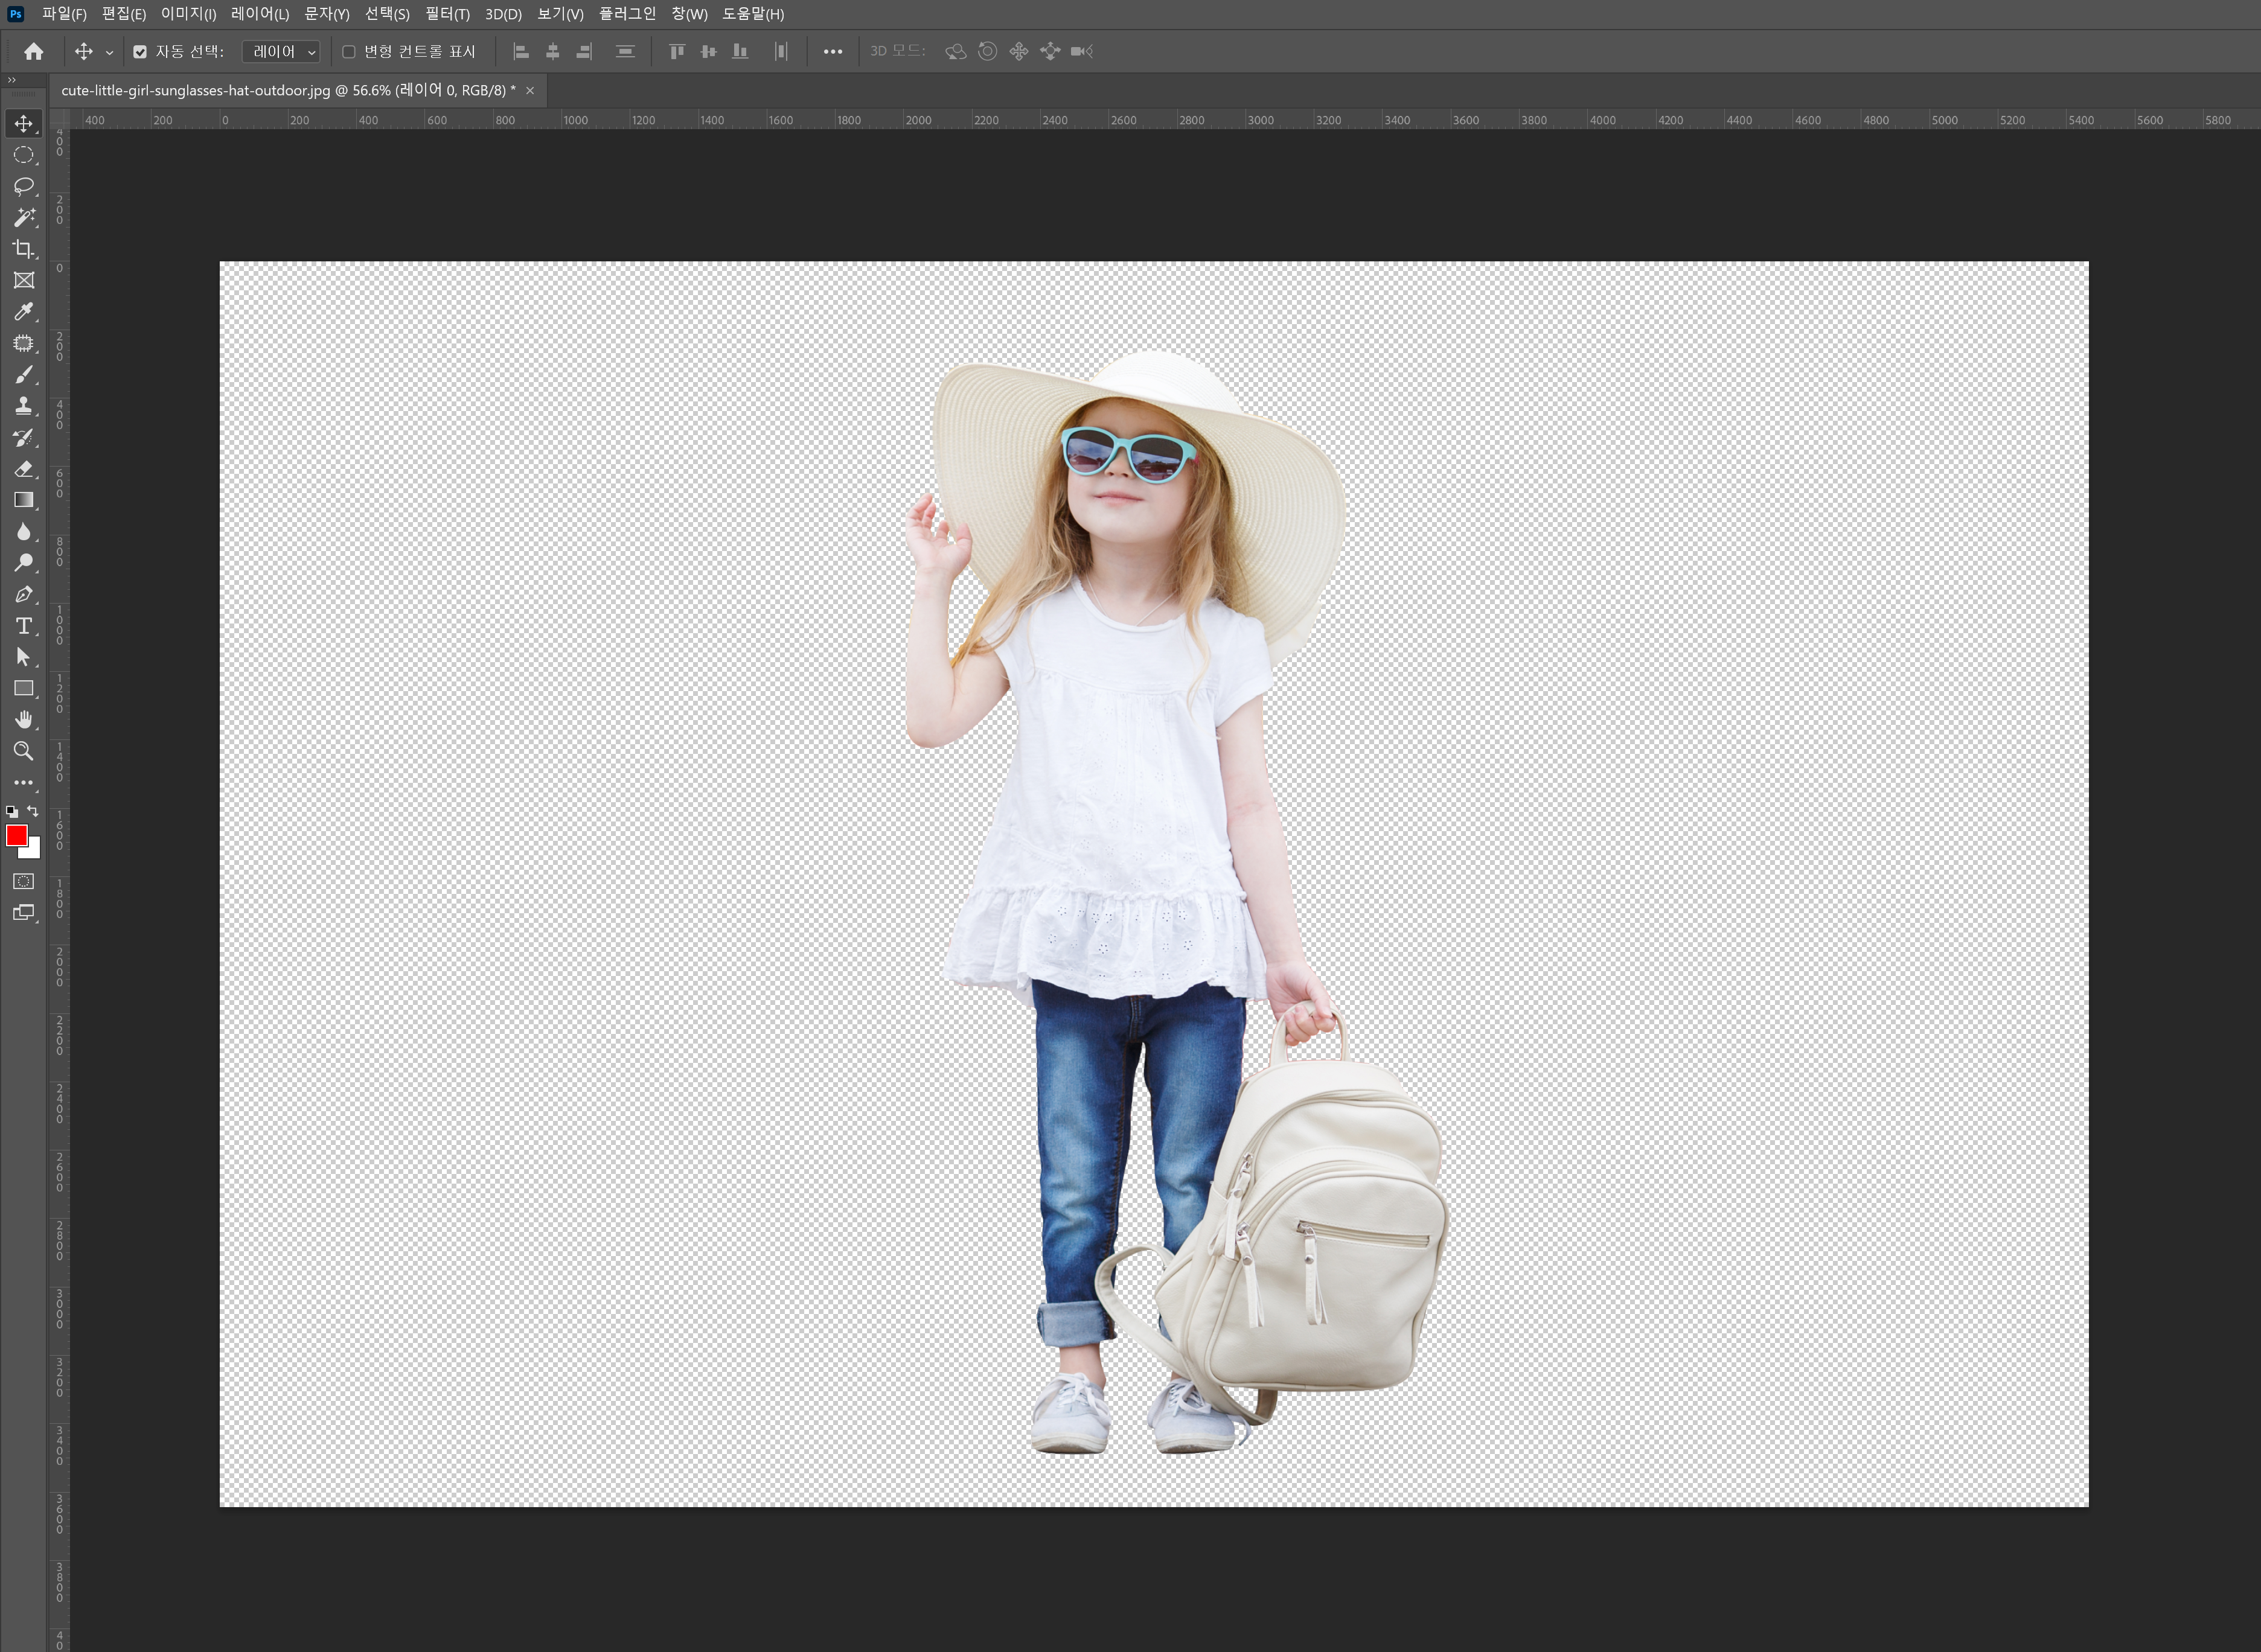The image size is (2261, 1652).
Task: Select the Pen tool
Action: click(x=24, y=594)
